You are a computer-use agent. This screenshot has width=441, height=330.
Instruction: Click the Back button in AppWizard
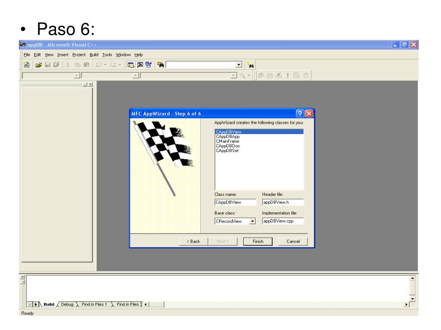(193, 241)
